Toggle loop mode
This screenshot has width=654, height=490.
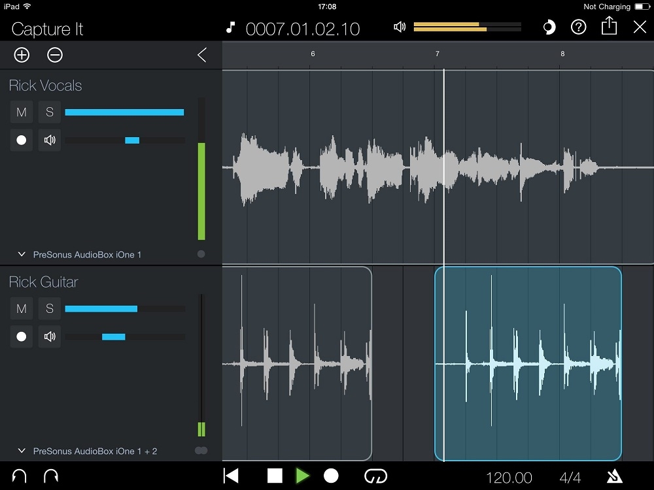click(376, 476)
